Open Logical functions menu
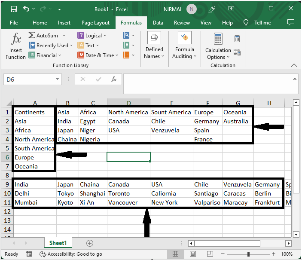 [92, 36]
